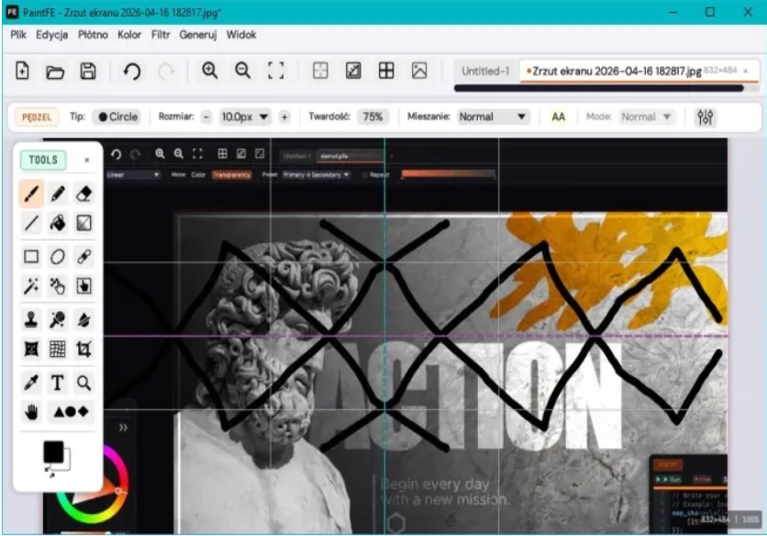Select the Pan hand tool

pyautogui.click(x=31, y=412)
